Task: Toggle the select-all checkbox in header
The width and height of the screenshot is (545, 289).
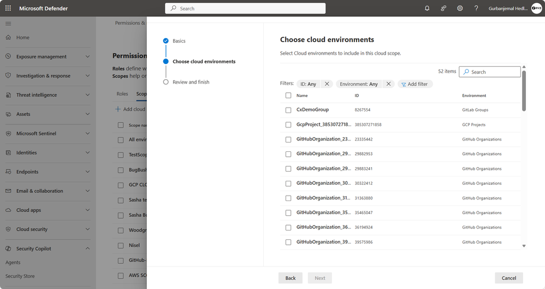Action: (x=288, y=96)
